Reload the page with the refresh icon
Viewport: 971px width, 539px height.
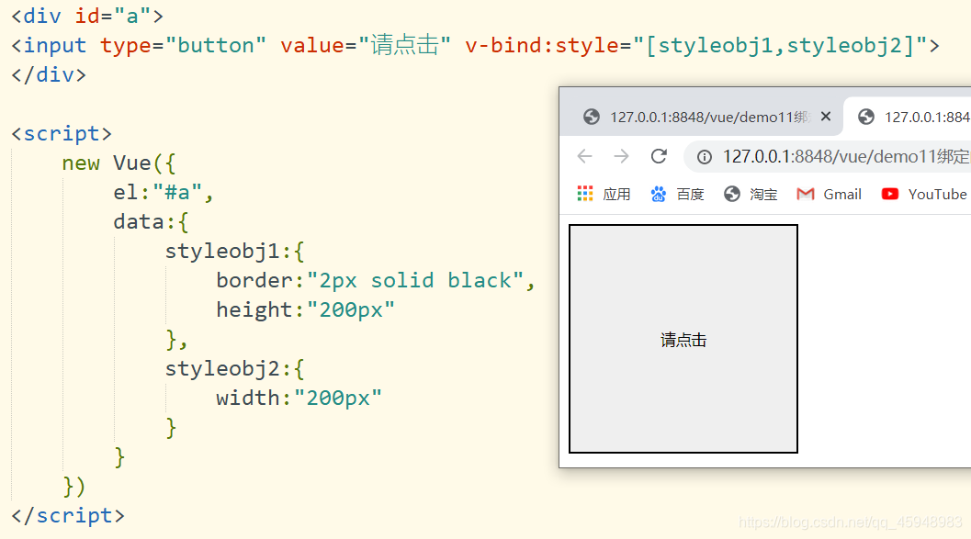tap(659, 156)
